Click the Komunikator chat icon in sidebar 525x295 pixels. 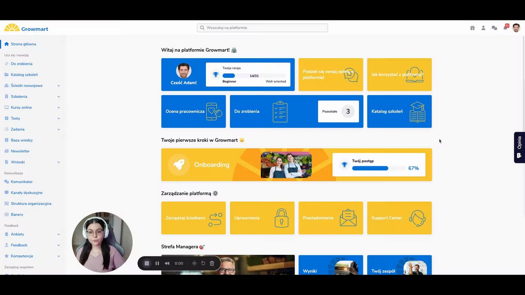point(7,182)
